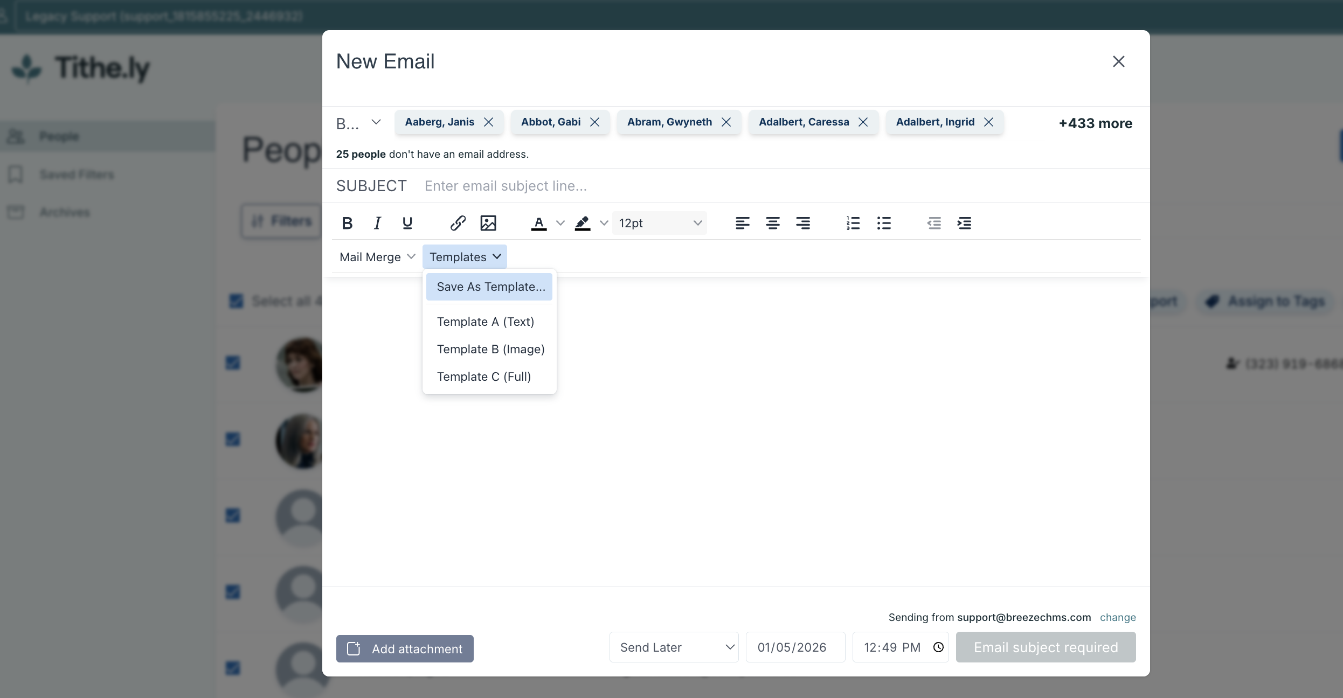Align text right
The width and height of the screenshot is (1343, 698).
pyautogui.click(x=803, y=223)
